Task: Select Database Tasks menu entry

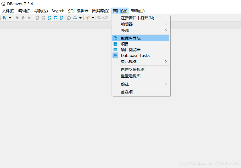Action: pyautogui.click(x=141, y=56)
